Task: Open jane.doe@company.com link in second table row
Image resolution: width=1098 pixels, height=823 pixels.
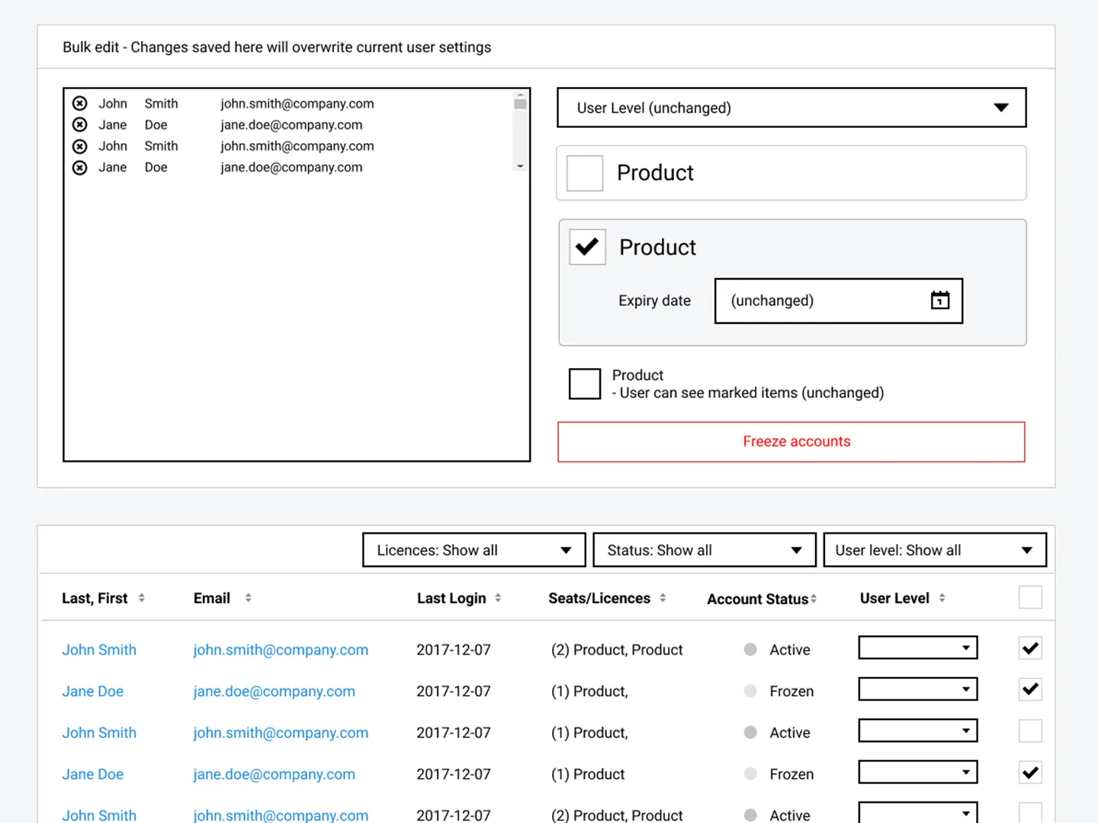Action: (274, 691)
